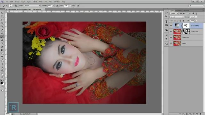
Task: Open the Brush Presets dock icon
Action: click(x=166, y=25)
